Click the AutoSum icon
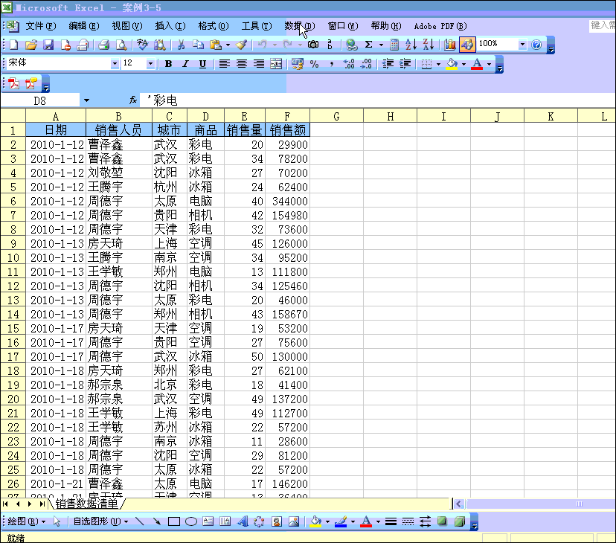 click(x=368, y=45)
